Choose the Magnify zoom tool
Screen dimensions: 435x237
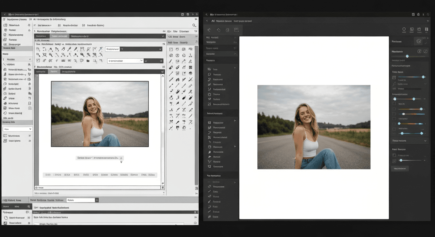[x=39, y=55]
